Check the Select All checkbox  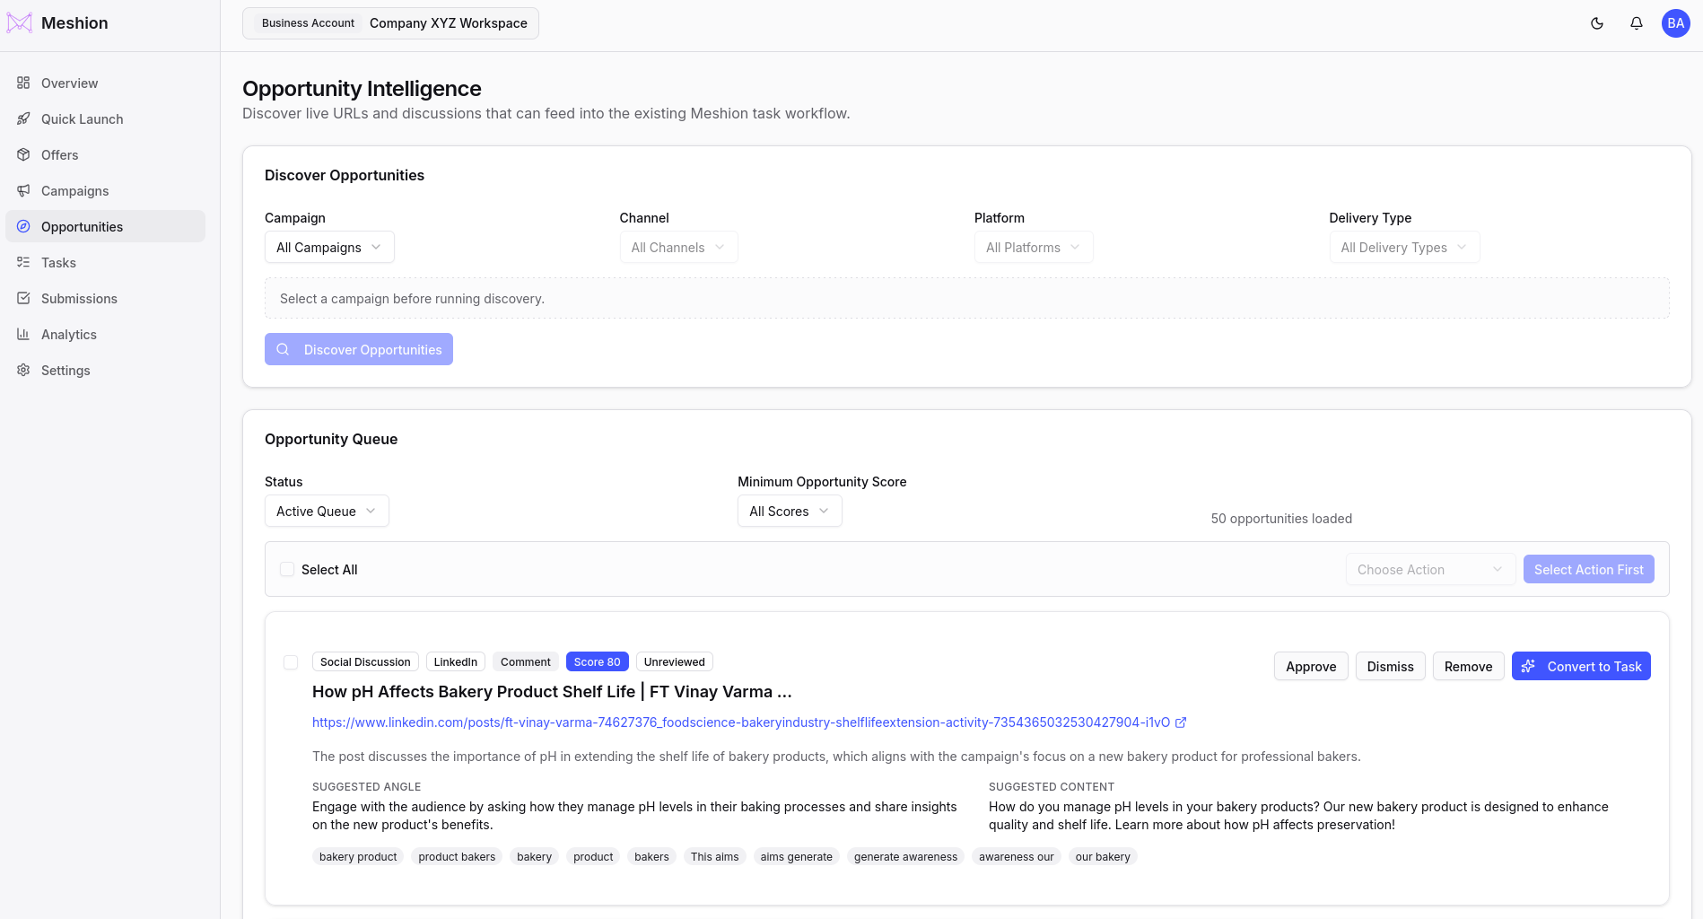pyautogui.click(x=287, y=569)
